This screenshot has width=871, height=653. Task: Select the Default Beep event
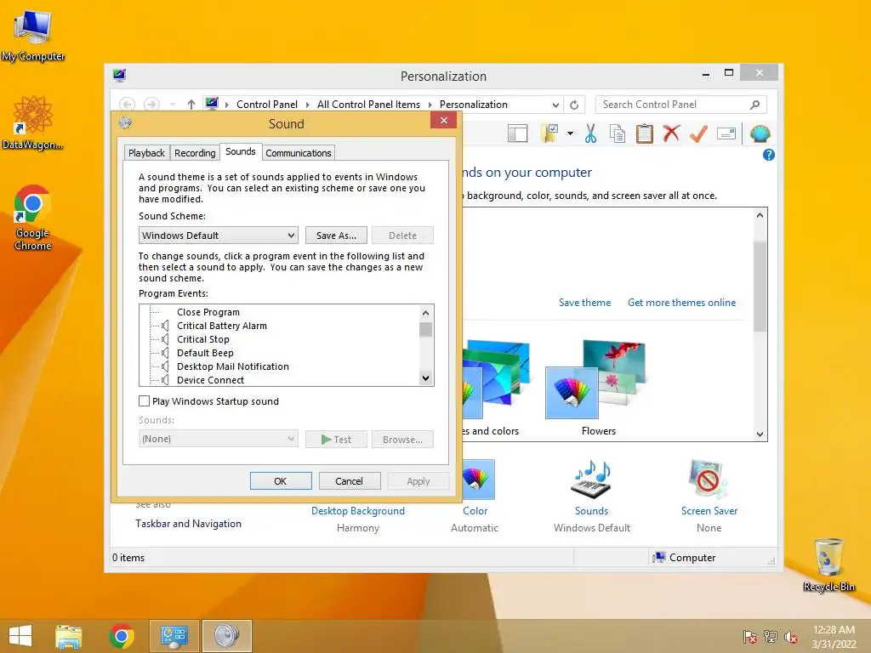point(205,353)
